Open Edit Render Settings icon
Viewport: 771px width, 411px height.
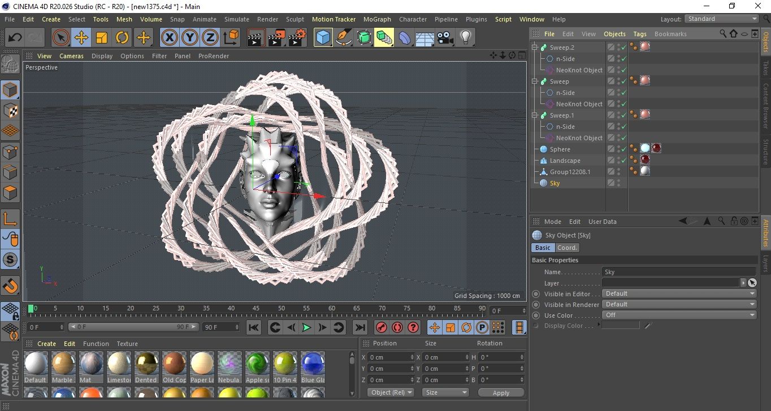[x=297, y=38]
